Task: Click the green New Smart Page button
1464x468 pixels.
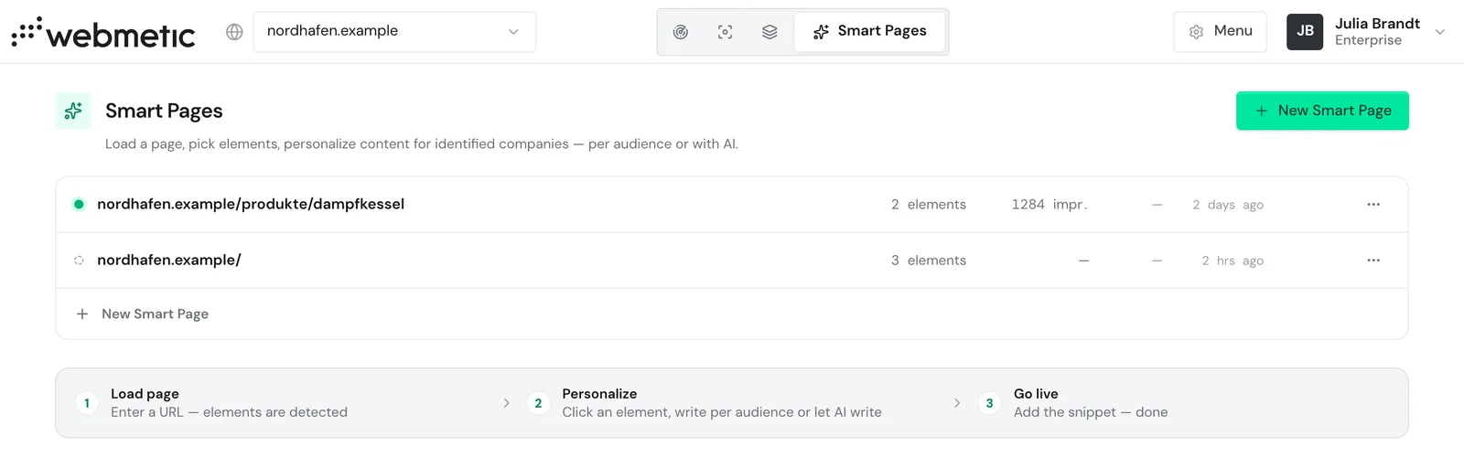Action: (1322, 111)
